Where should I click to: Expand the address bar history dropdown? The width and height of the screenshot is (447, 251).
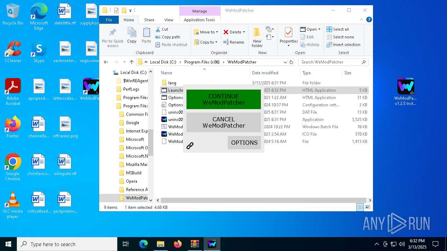285,62
